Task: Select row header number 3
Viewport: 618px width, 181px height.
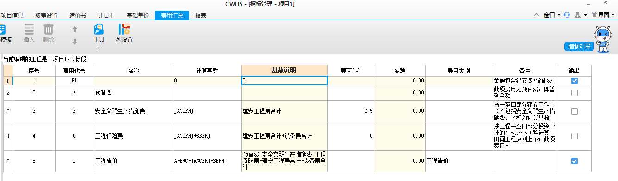Action: [x=8, y=111]
